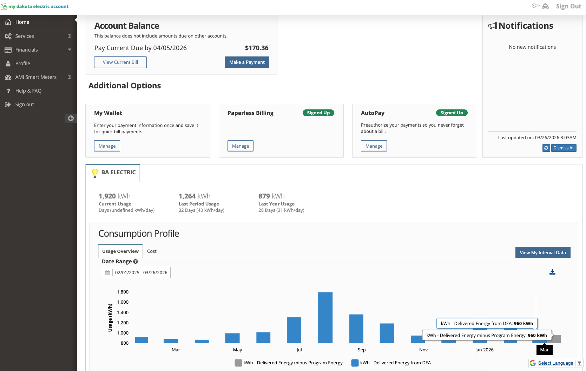This screenshot has height=371, width=586.
Task: Click the tallest bar in the usage chart
Action: click(325, 317)
